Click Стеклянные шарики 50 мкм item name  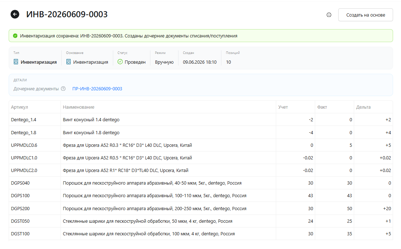(147, 221)
